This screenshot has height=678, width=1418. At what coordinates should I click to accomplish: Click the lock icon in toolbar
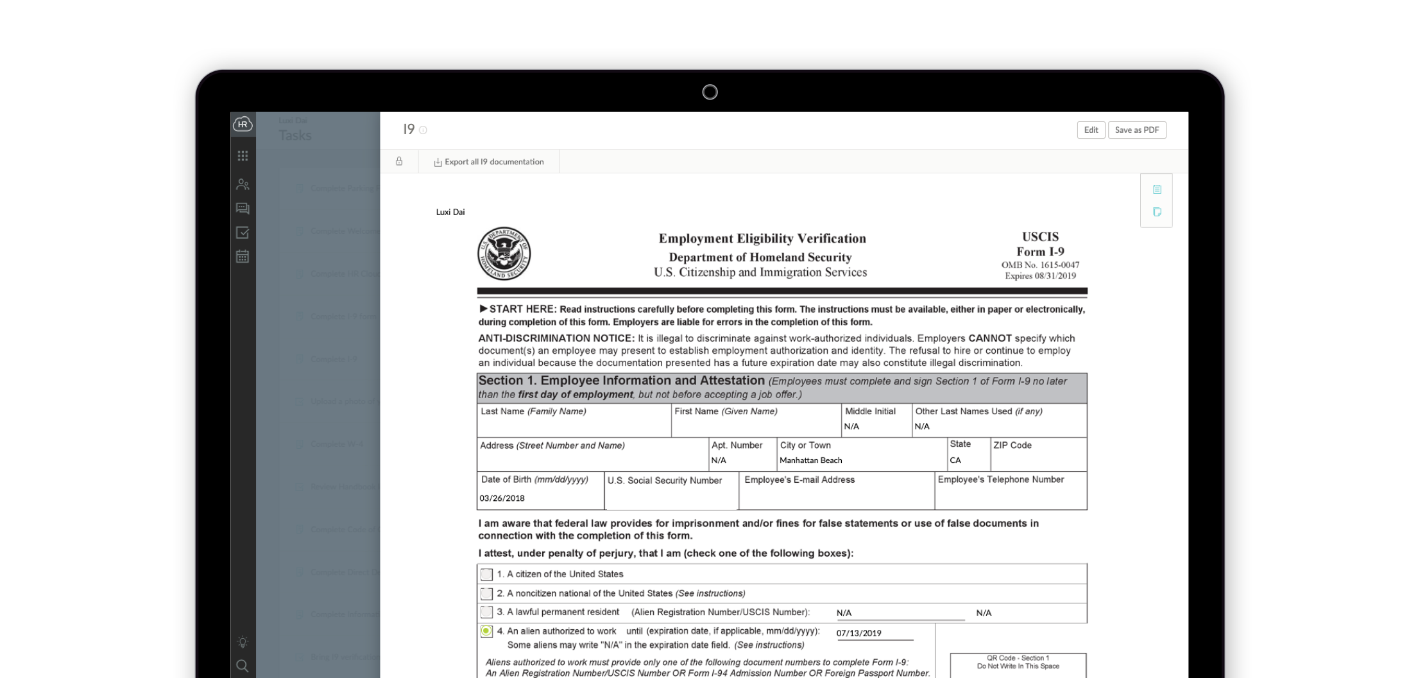pyautogui.click(x=399, y=162)
